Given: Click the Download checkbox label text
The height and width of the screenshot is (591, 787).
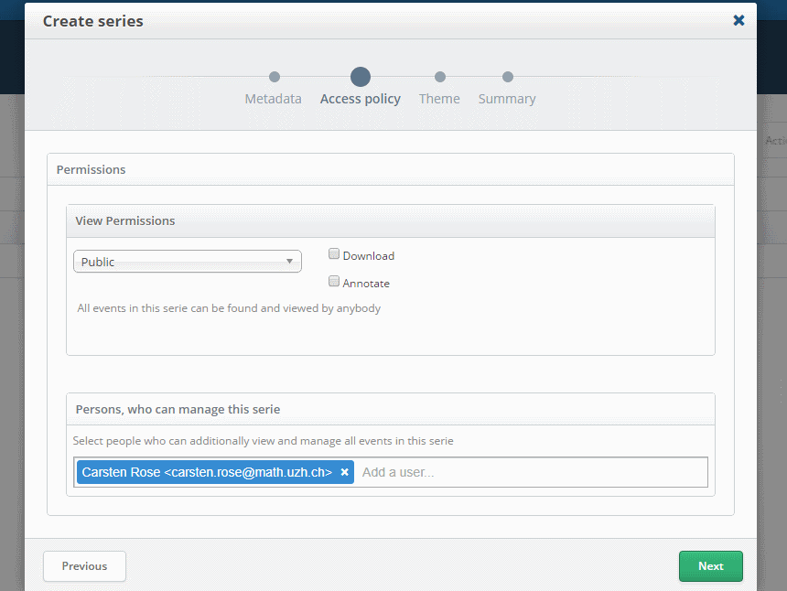Looking at the screenshot, I should [x=369, y=256].
